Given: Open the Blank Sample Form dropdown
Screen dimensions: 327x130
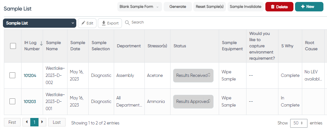Looking at the screenshot, I should point(140,7).
